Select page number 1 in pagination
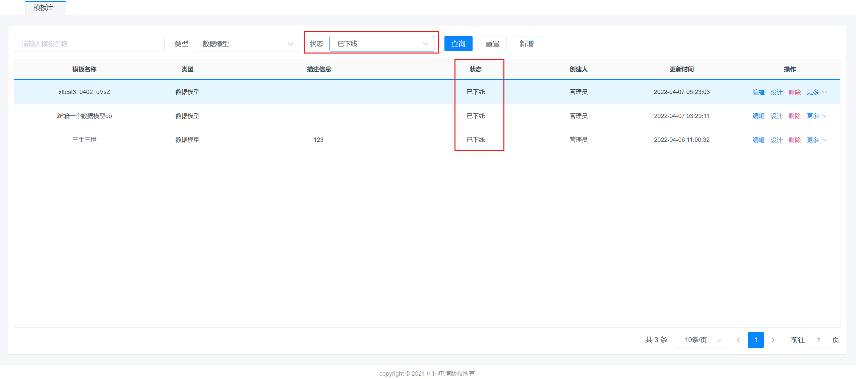856x379 pixels. click(x=755, y=340)
